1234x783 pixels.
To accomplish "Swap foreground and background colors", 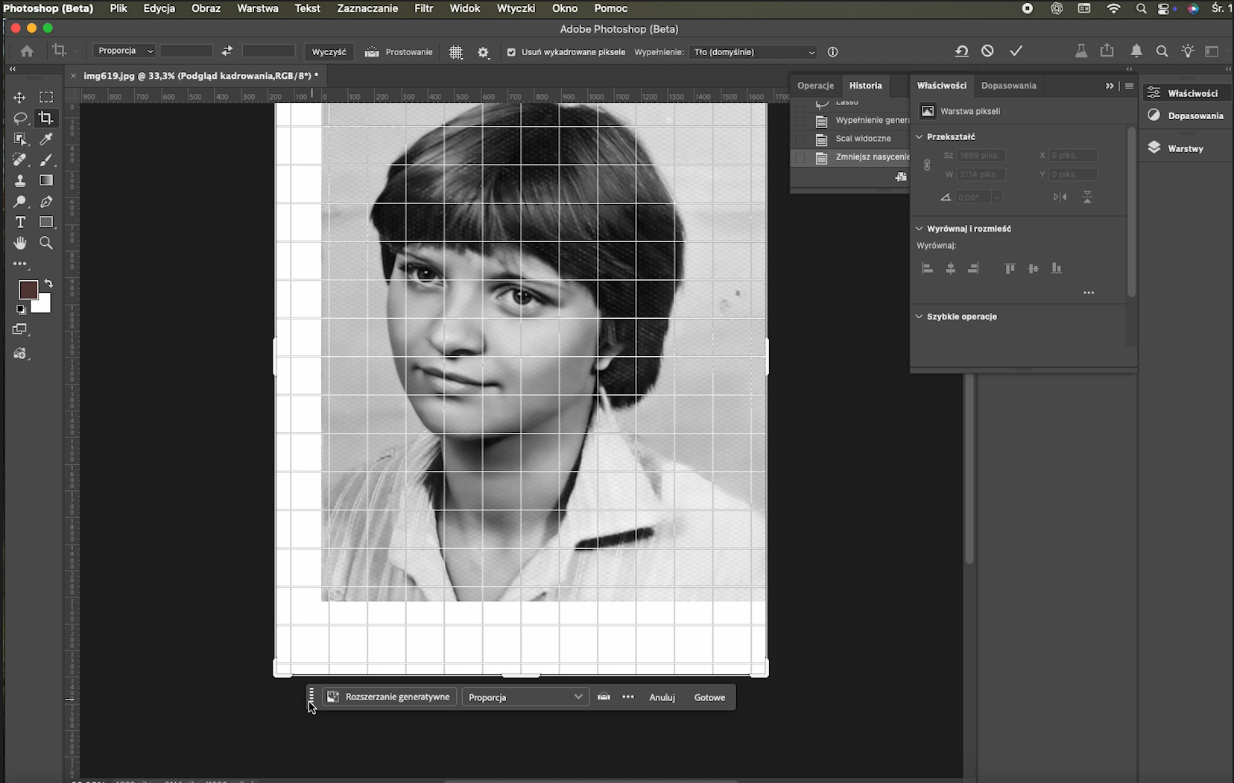I will [x=48, y=284].
